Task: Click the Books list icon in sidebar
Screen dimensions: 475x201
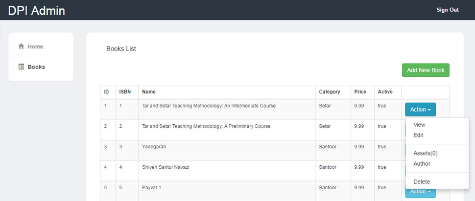Action: pos(21,66)
